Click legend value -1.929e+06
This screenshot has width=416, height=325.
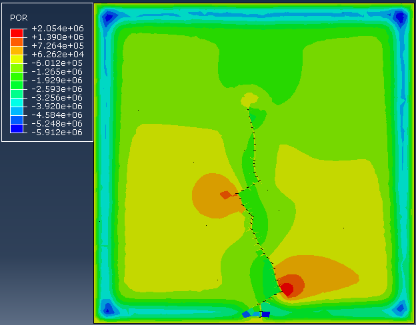pos(57,81)
